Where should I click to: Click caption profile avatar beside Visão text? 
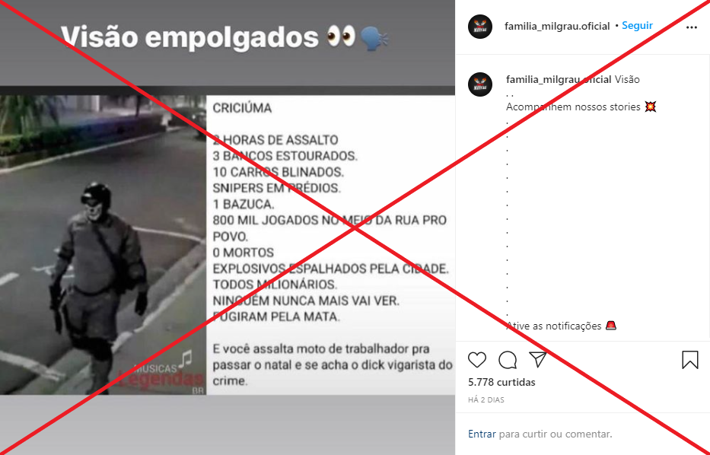click(x=480, y=84)
